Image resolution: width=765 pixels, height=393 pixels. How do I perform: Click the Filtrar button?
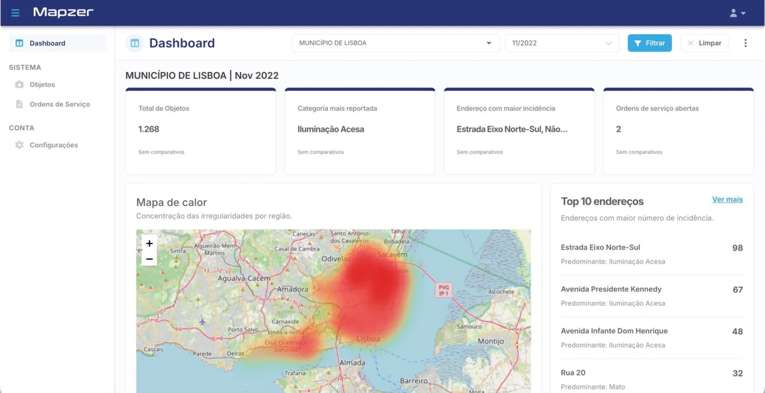click(x=649, y=43)
